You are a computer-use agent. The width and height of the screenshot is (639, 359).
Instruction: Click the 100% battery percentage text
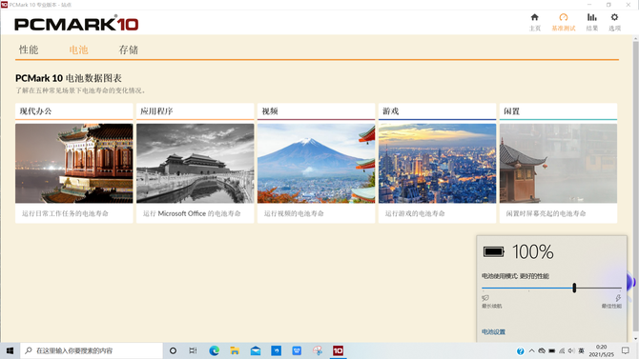pos(532,252)
